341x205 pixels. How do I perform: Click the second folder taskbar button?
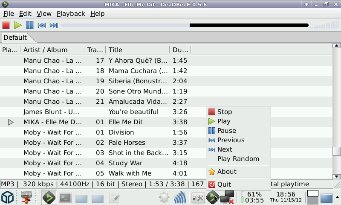click(x=98, y=198)
